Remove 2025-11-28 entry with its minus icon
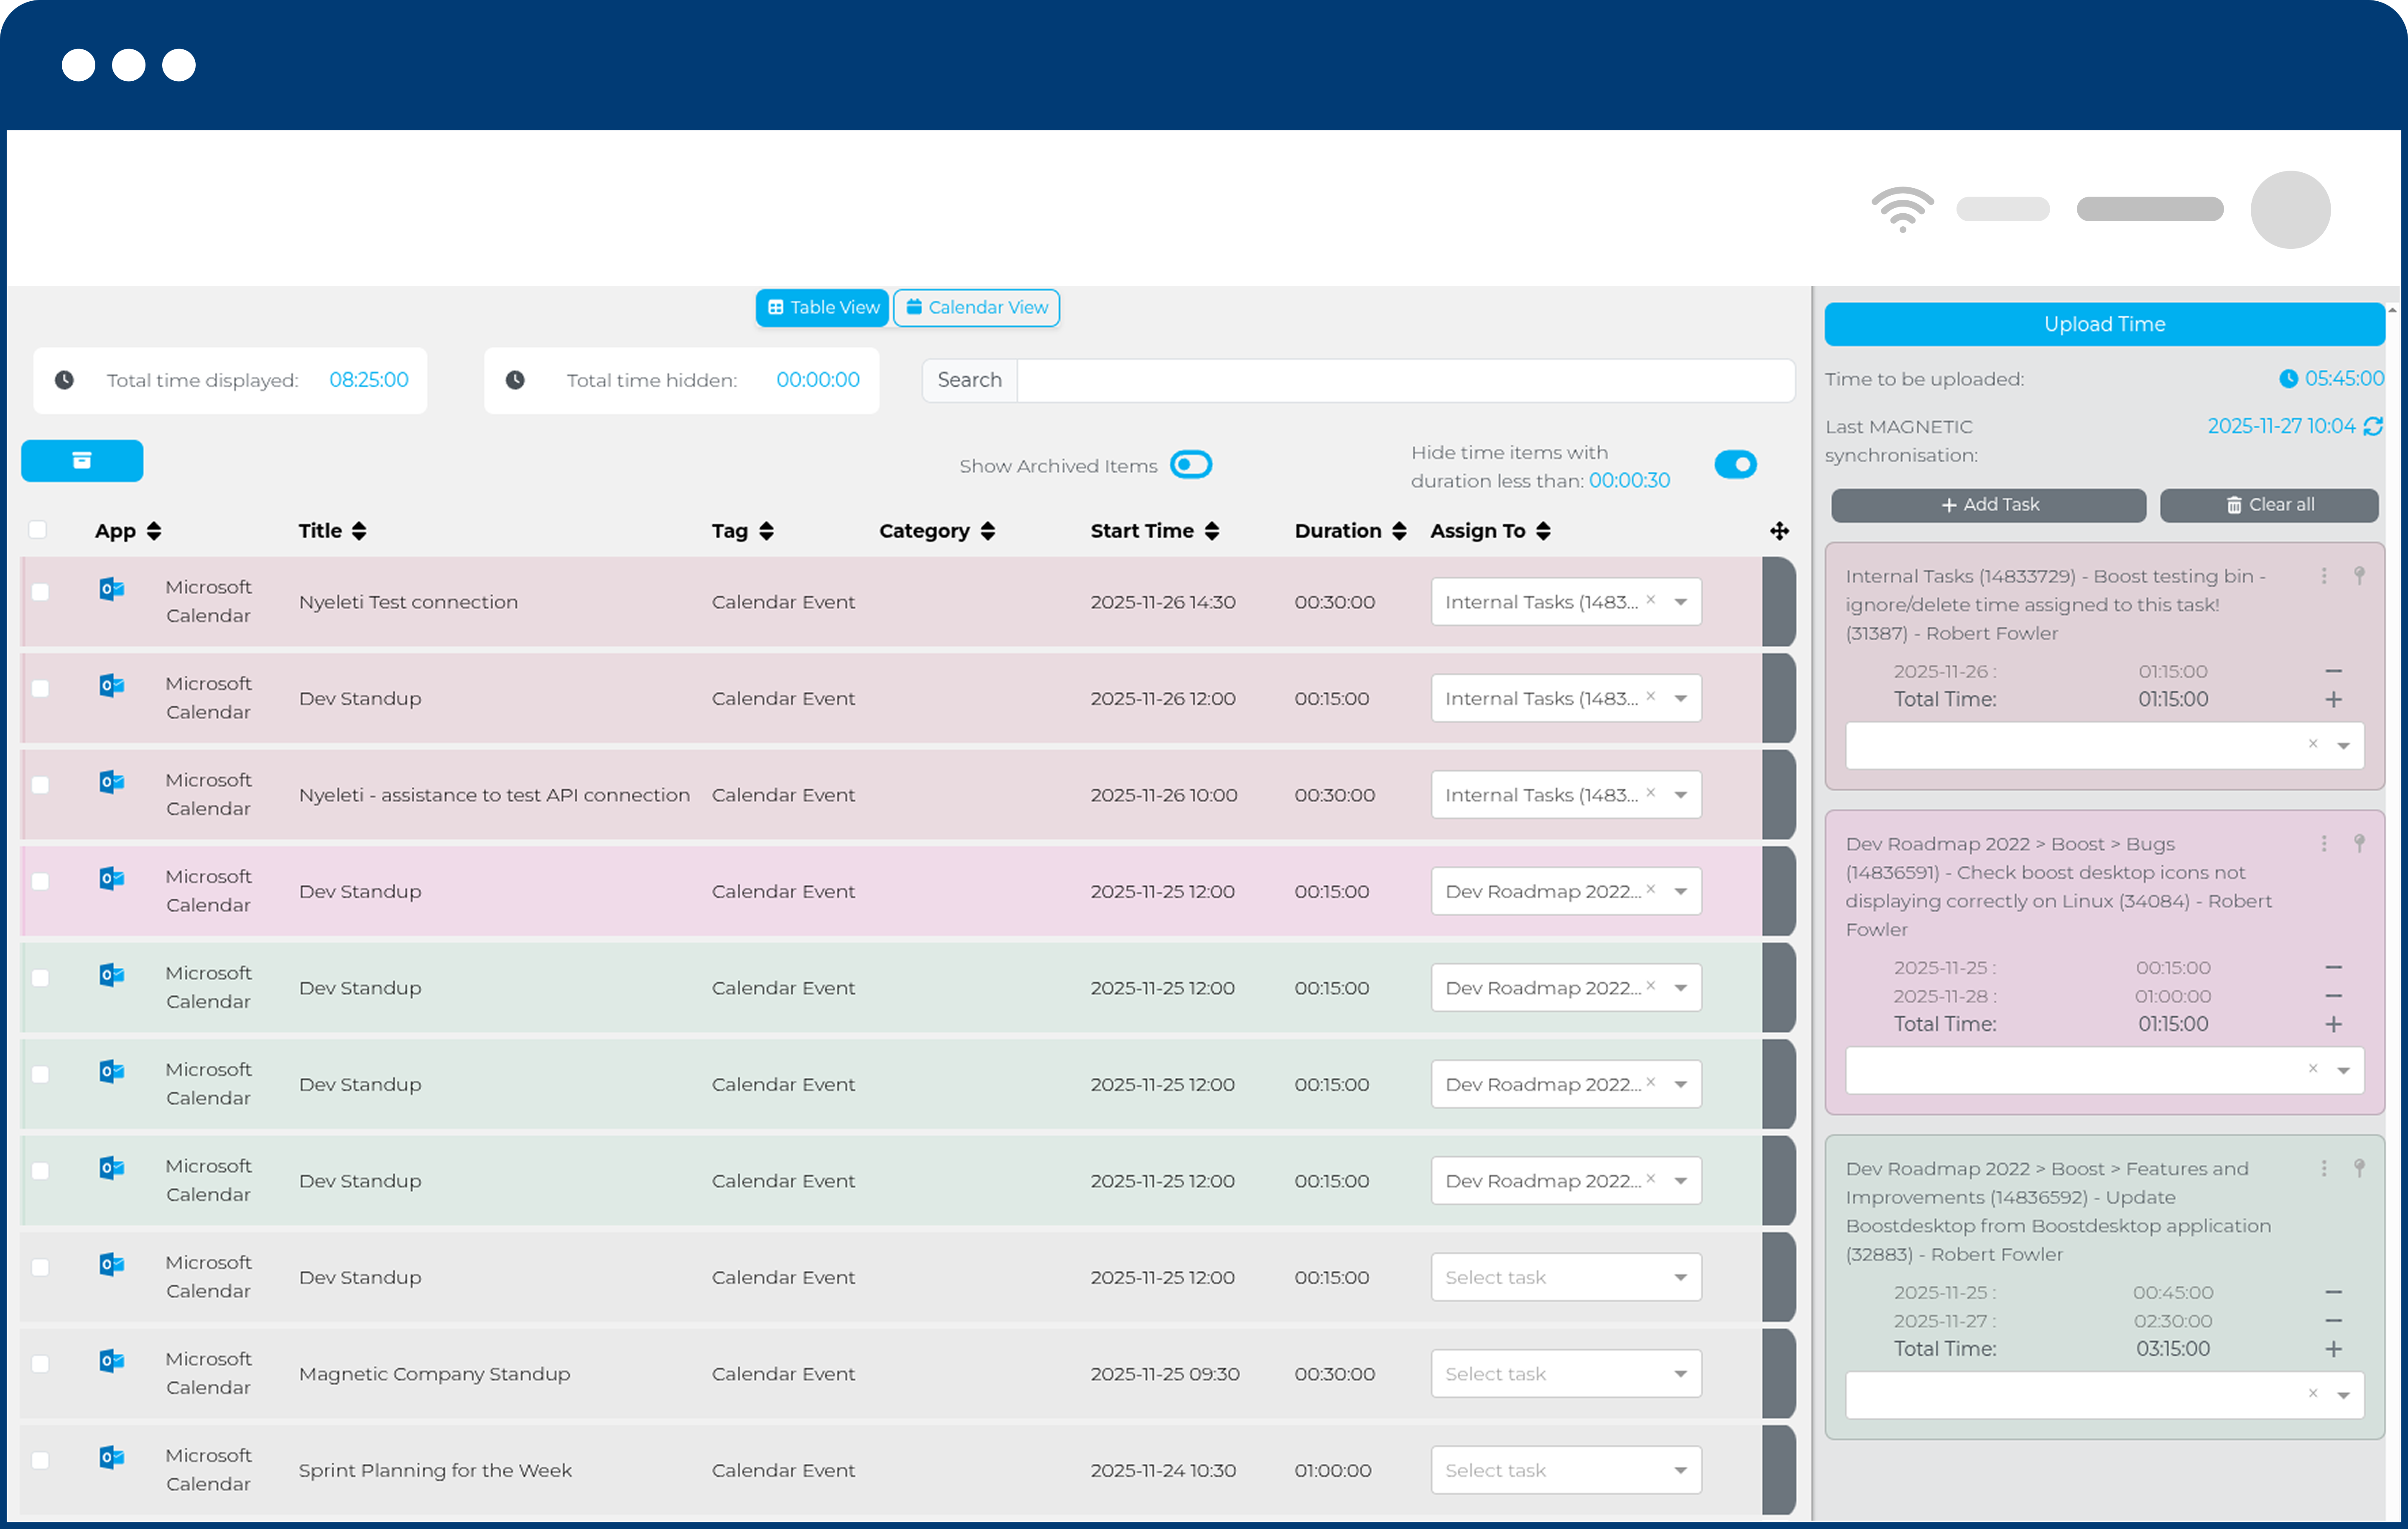 tap(2333, 997)
